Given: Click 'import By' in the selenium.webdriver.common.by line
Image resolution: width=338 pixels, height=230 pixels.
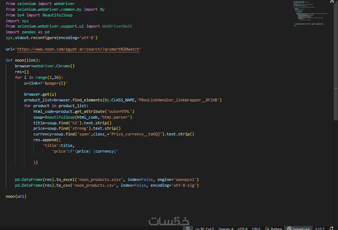Looking at the screenshot, I should [94, 9].
